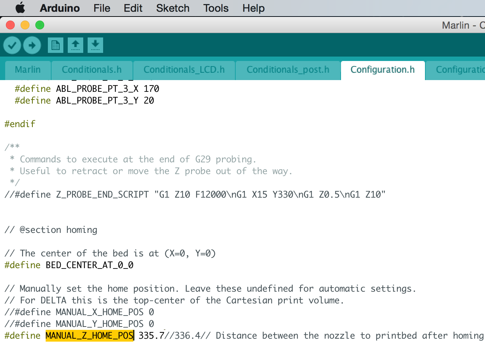Click the 'center of the bed' comment line
Image resolution: width=485 pixels, height=353 pixels.
coord(110,253)
